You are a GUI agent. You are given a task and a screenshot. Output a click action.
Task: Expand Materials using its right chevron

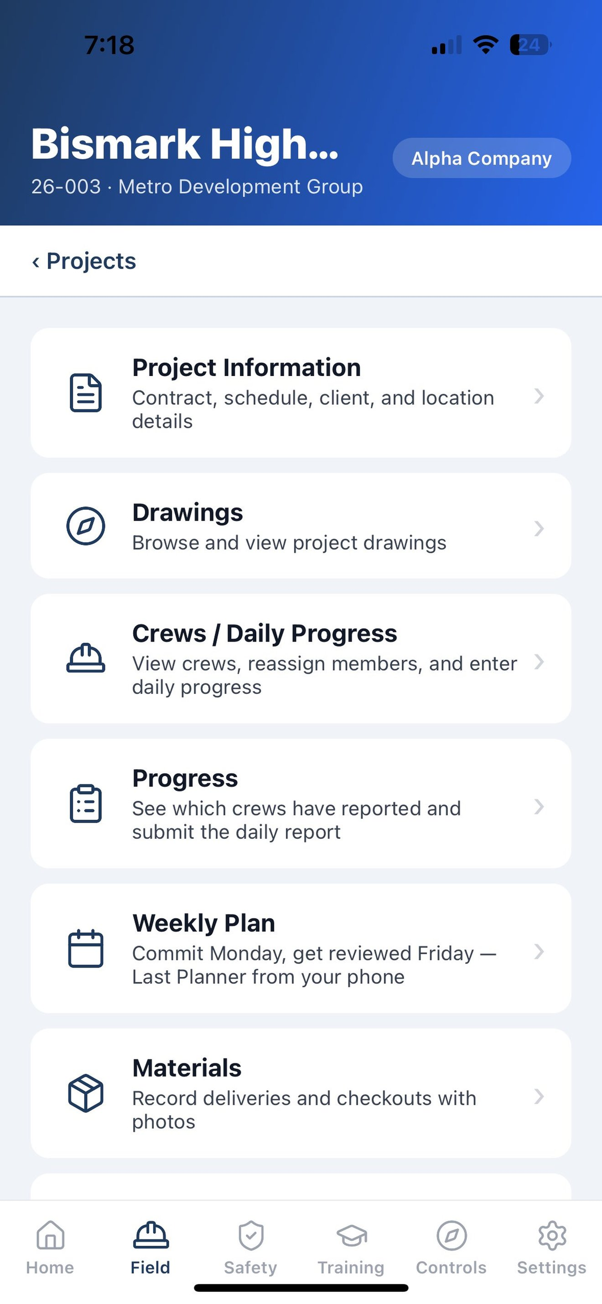(539, 1096)
